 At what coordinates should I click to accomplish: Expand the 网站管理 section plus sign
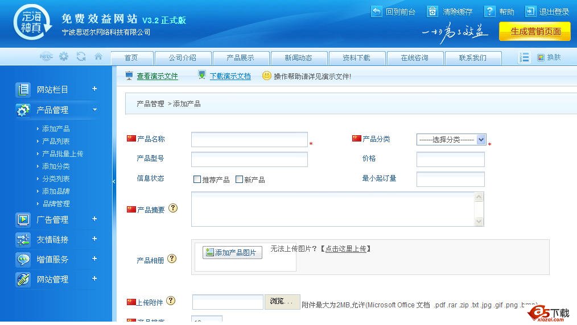94,279
